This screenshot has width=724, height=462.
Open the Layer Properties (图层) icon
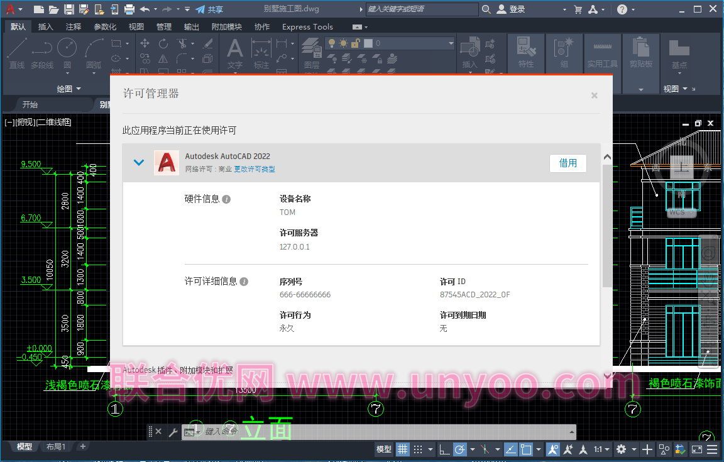point(312,53)
